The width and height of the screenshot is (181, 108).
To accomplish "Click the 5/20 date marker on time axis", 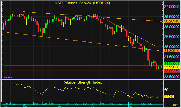I will point(44,104).
